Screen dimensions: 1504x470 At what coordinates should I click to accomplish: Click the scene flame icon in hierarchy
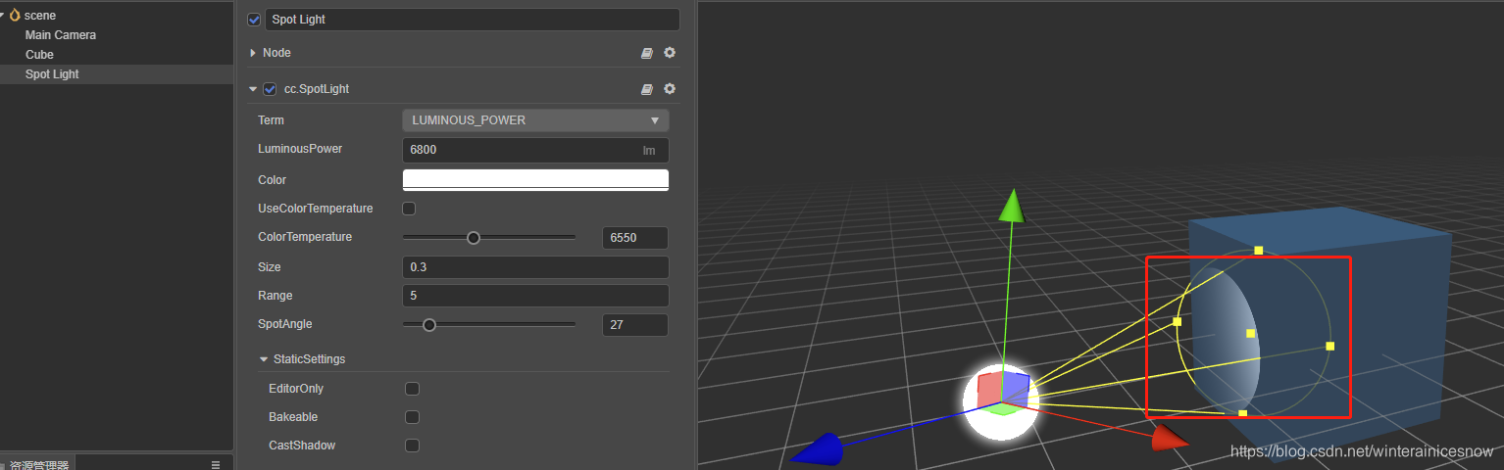click(x=15, y=15)
